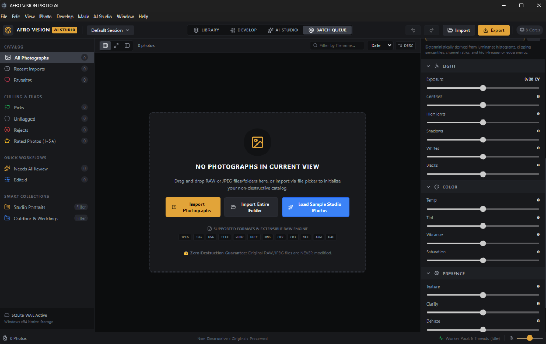Collapse the LIGHT section

pos(428,66)
